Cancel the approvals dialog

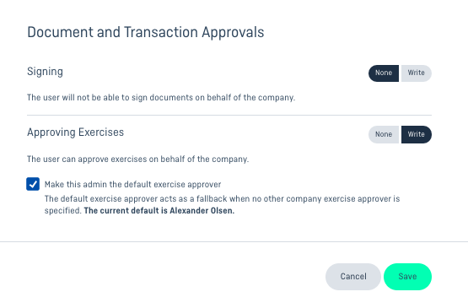click(x=353, y=277)
